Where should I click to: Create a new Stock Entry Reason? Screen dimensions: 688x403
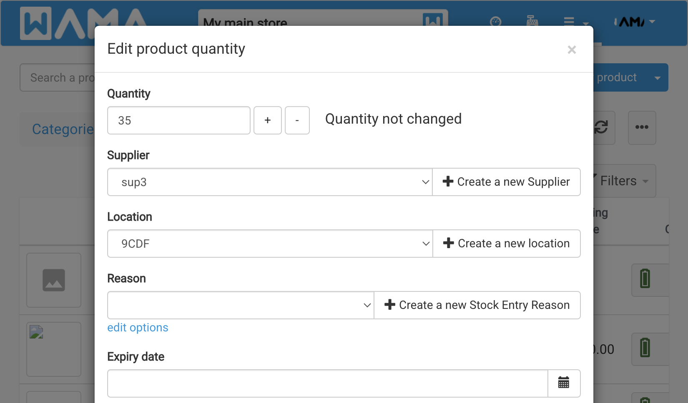[477, 305]
